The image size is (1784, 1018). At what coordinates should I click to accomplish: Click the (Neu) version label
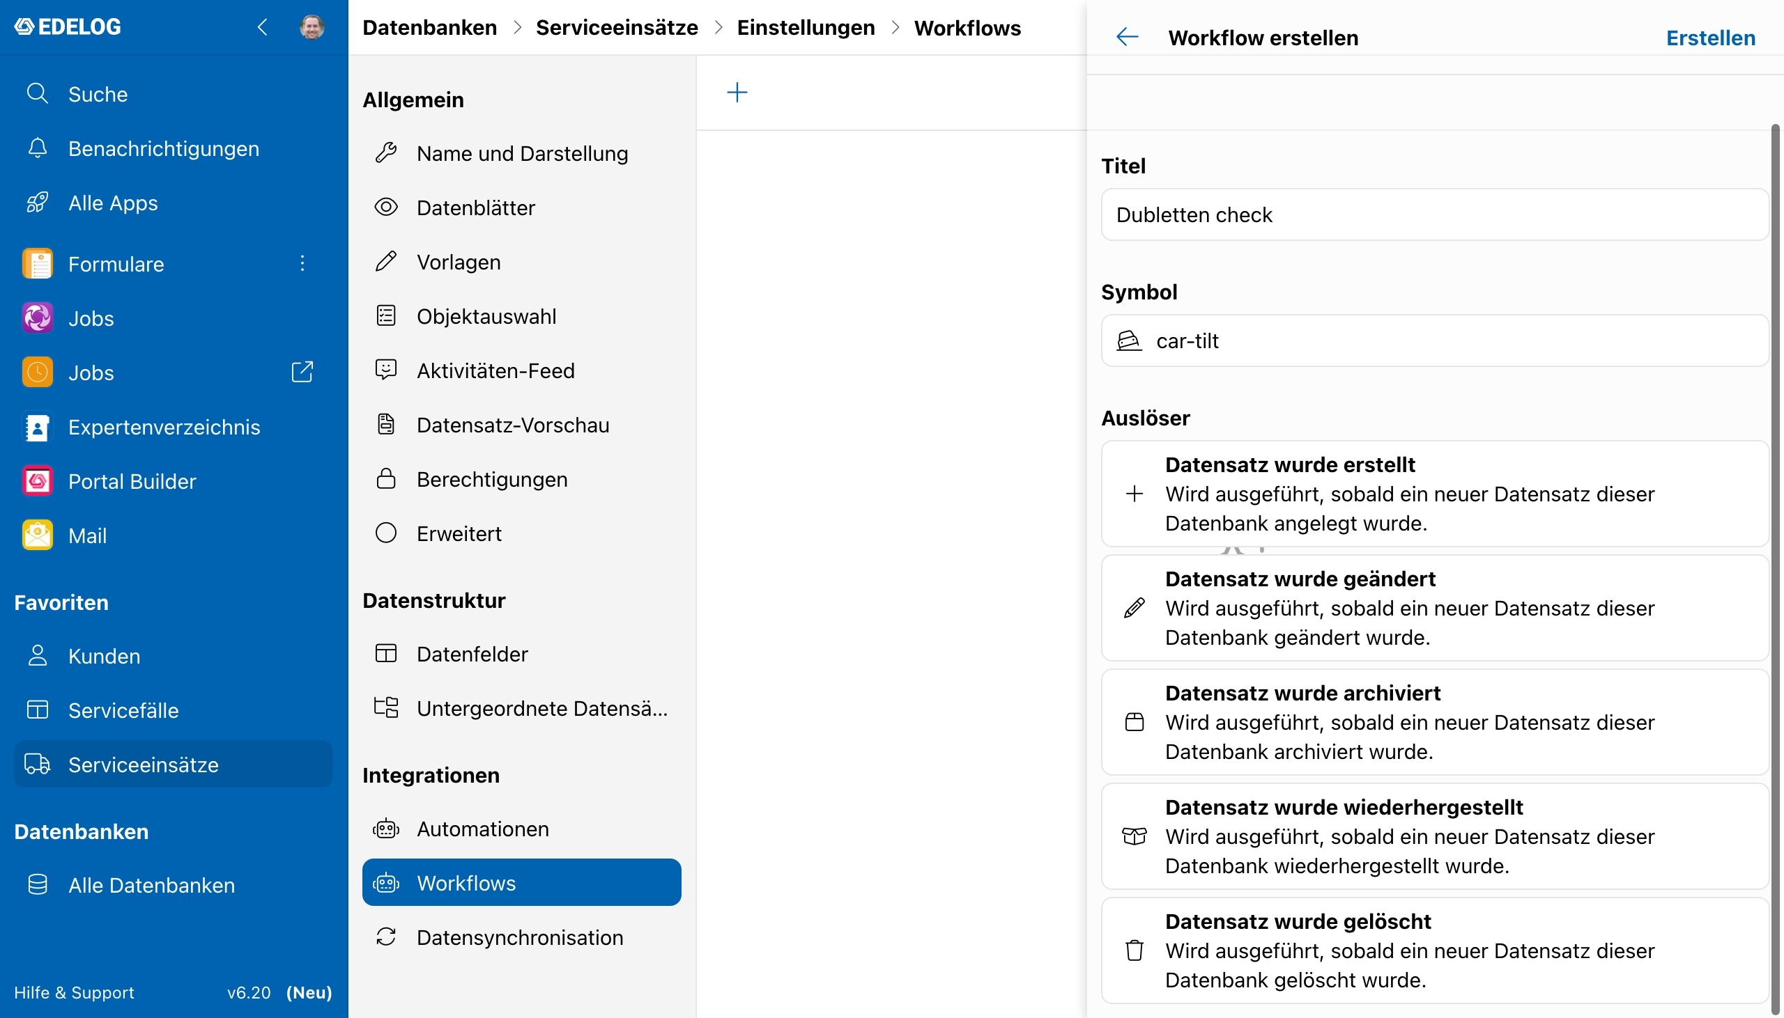coord(309,992)
